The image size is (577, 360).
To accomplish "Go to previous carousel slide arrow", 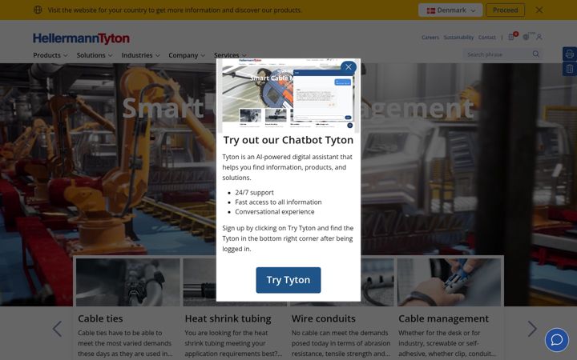I will point(57,329).
